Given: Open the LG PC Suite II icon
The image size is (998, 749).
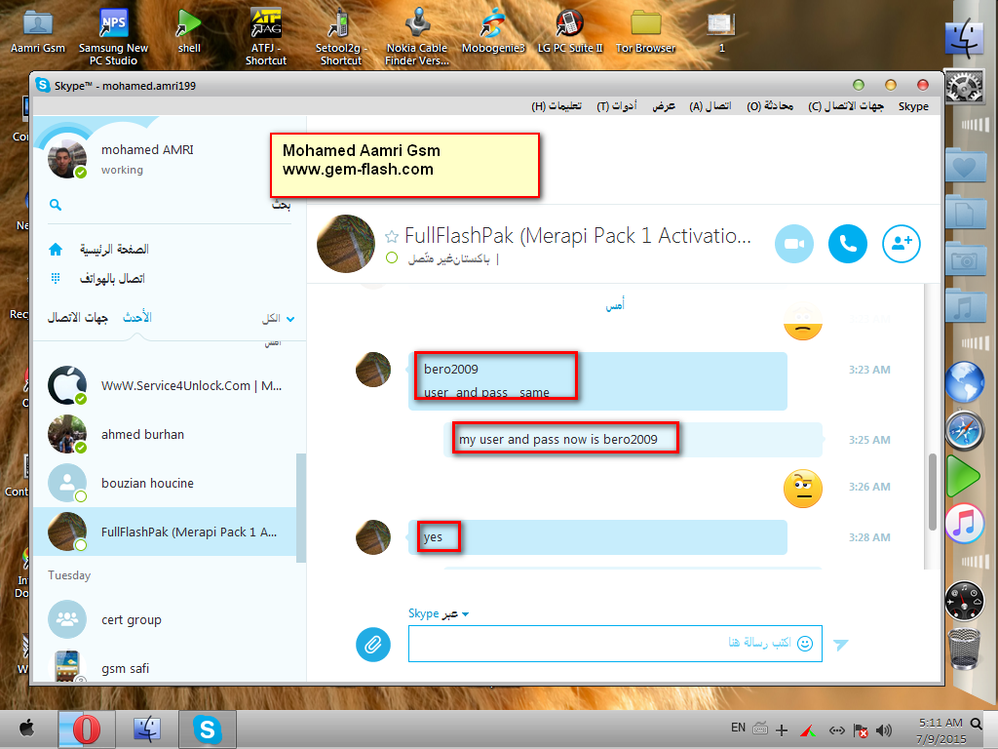Looking at the screenshot, I should [569, 32].
